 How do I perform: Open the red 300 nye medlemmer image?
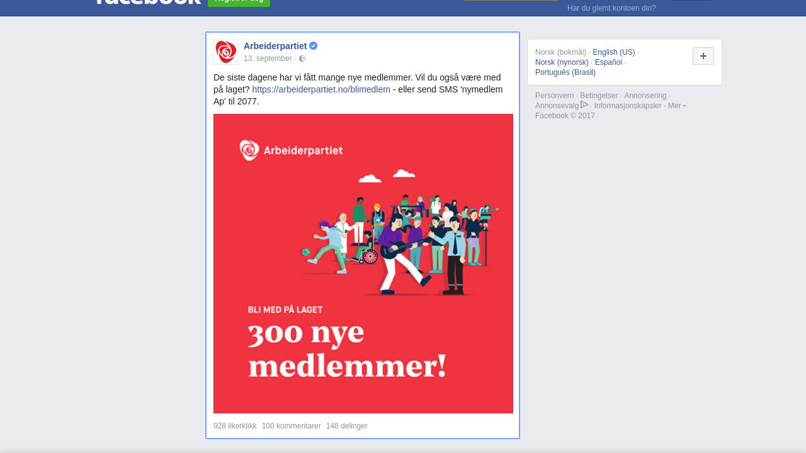(x=363, y=264)
